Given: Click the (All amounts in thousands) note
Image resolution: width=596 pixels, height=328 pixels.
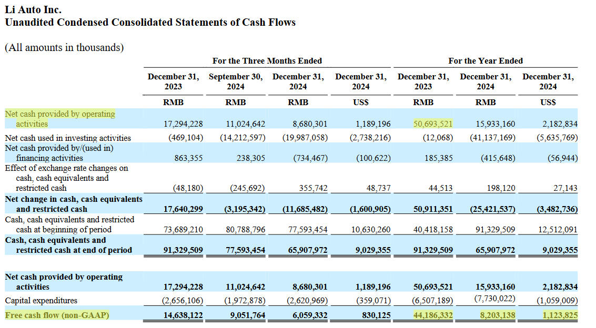Looking at the screenshot, I should 64,47.
